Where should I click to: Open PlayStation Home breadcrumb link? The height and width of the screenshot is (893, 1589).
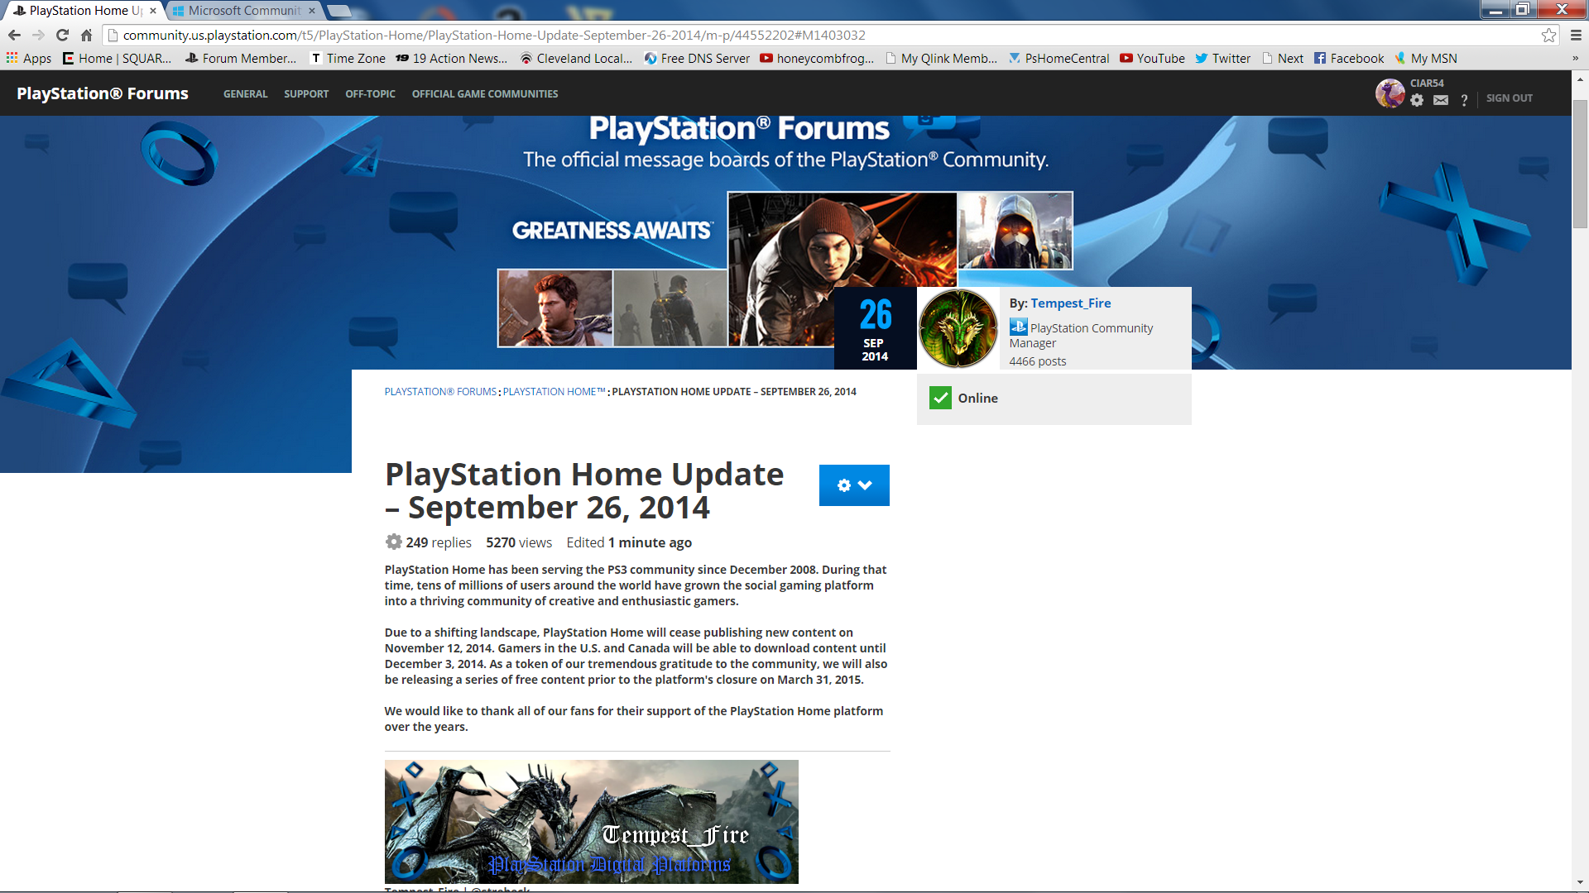[554, 392]
